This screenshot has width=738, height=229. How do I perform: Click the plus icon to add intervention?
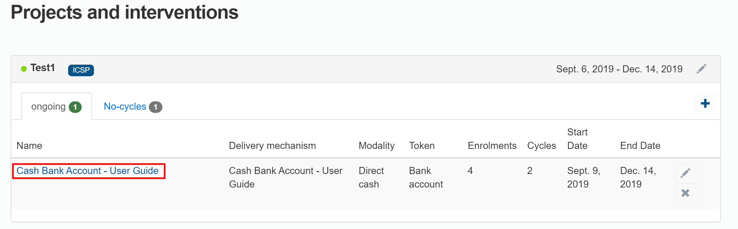705,104
